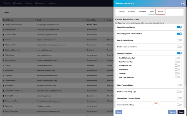Click the Cancel button
Viewport: 187px width, 116px height.
(x=172, y=112)
